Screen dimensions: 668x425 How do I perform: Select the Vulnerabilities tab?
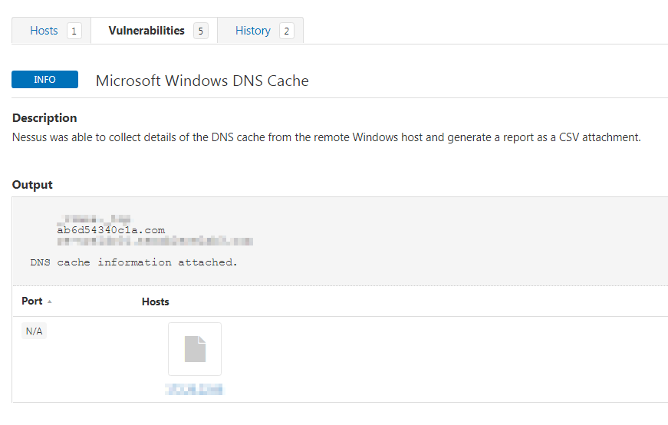coord(154,31)
